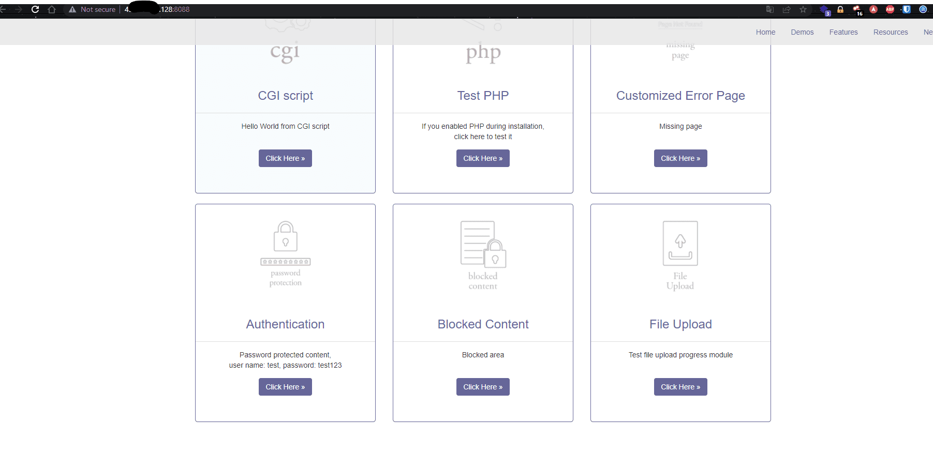This screenshot has height=467, width=933.
Task: Open the Demos navigation link
Action: click(x=802, y=32)
